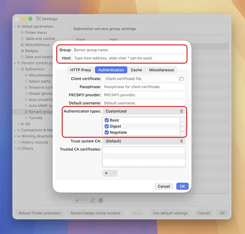Expand the History records node
Viewport: 245px width, 234px height.
click(x=15, y=142)
